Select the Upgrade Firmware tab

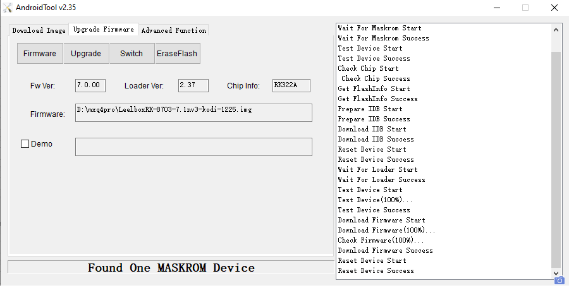click(104, 29)
